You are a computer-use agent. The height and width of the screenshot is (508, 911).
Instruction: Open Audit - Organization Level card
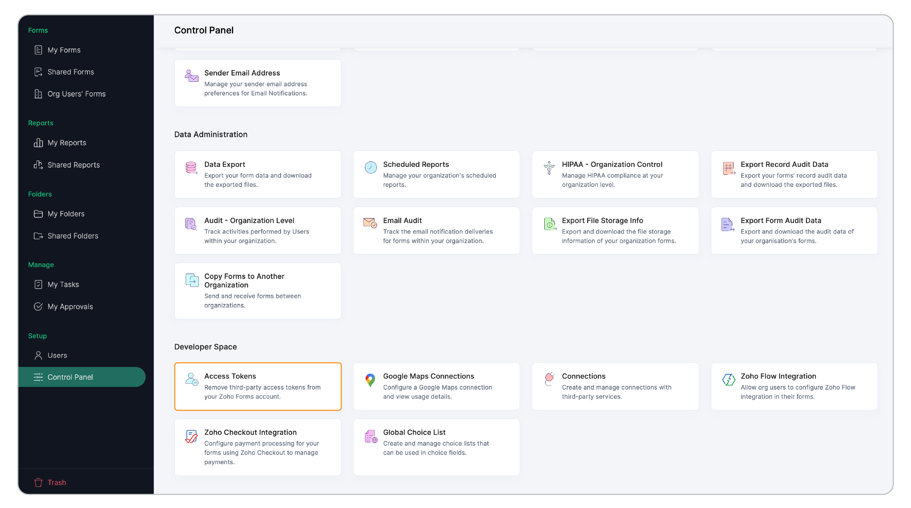tap(258, 230)
